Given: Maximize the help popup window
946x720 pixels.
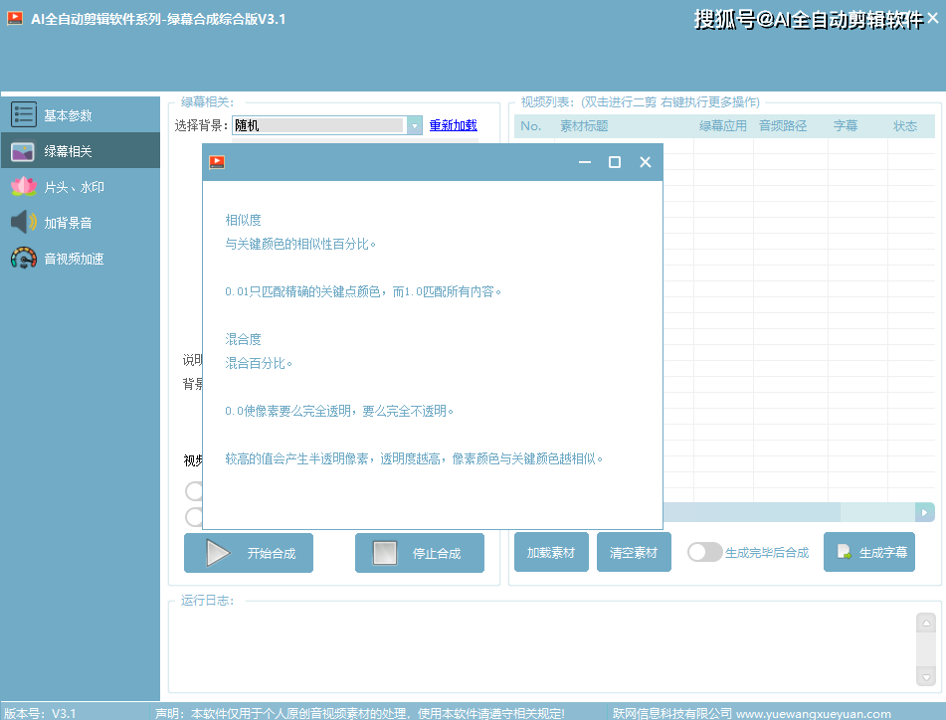Looking at the screenshot, I should tap(615, 162).
